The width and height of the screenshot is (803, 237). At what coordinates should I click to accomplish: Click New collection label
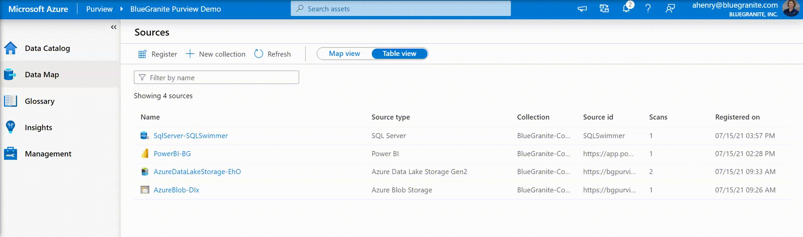point(222,54)
